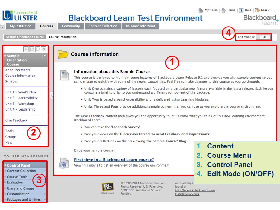Click First time in a Blackboard Learn course? link

tap(114, 160)
